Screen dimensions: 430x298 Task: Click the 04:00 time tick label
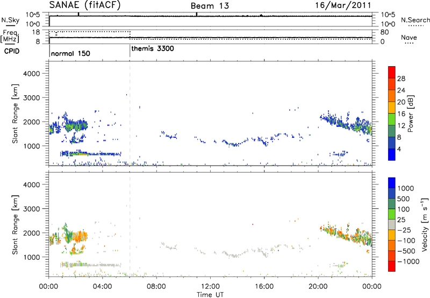tap(102, 287)
